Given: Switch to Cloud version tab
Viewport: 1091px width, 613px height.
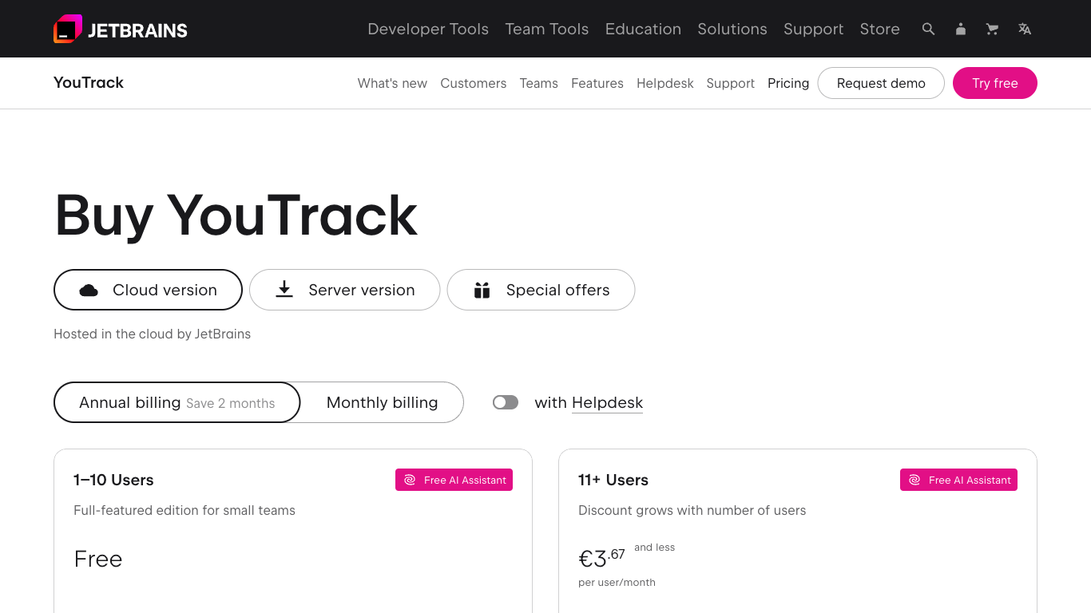Looking at the screenshot, I should 148,290.
